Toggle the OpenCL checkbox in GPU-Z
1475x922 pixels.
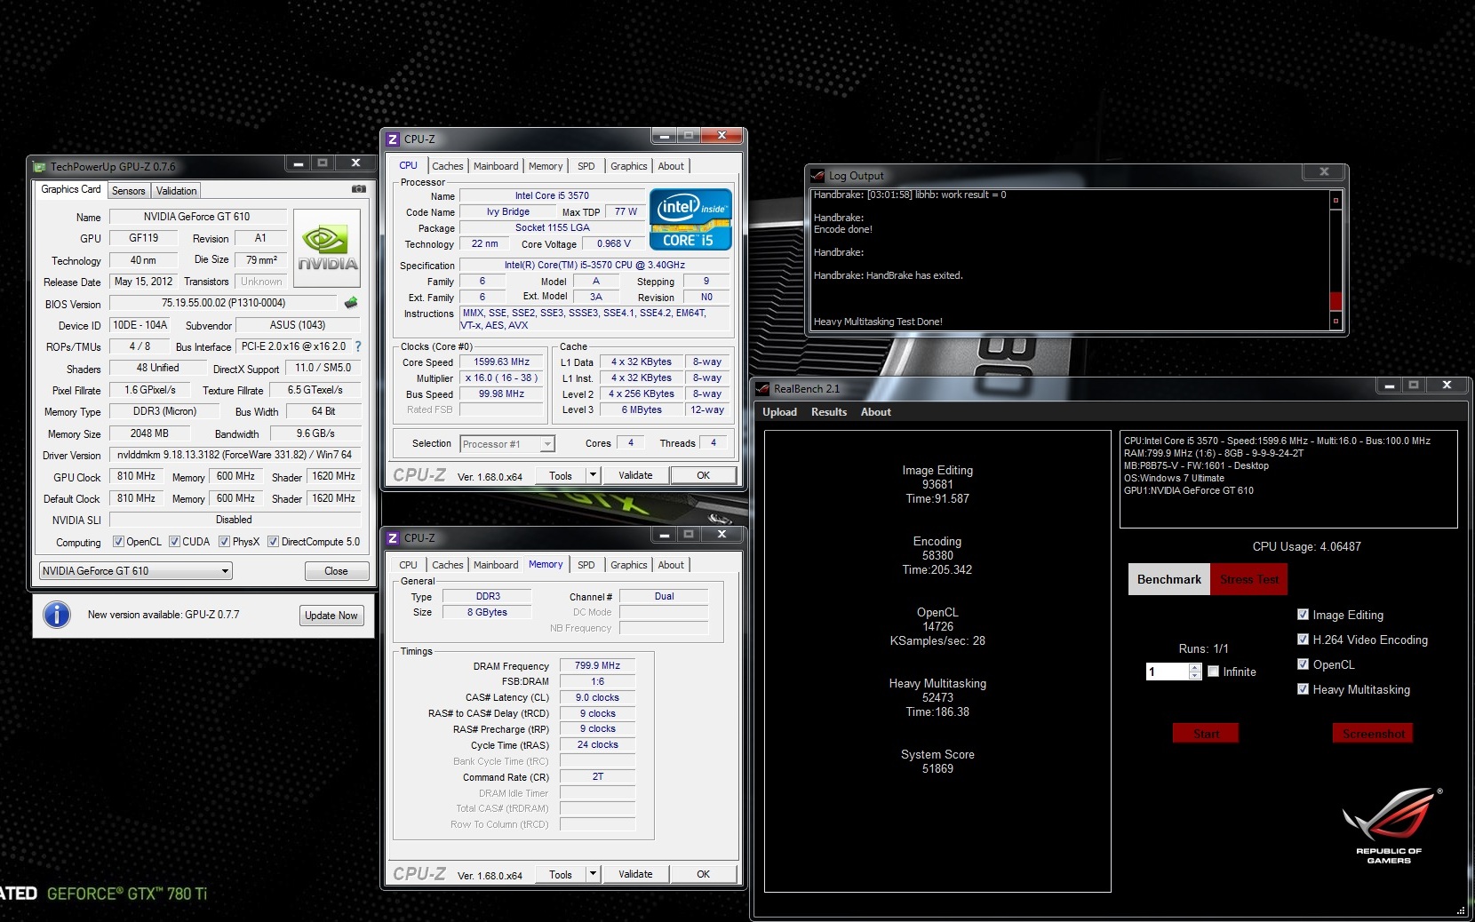pos(118,542)
